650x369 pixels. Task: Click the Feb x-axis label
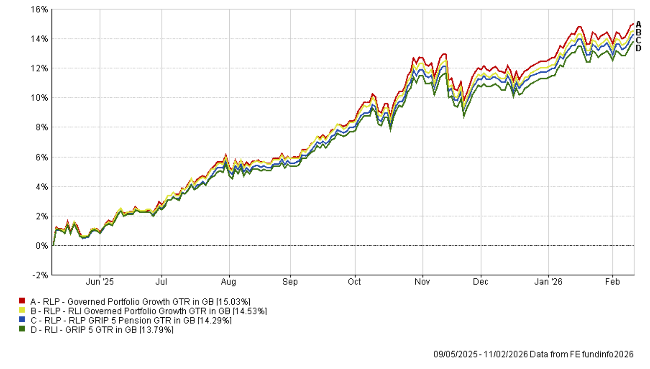click(x=612, y=282)
